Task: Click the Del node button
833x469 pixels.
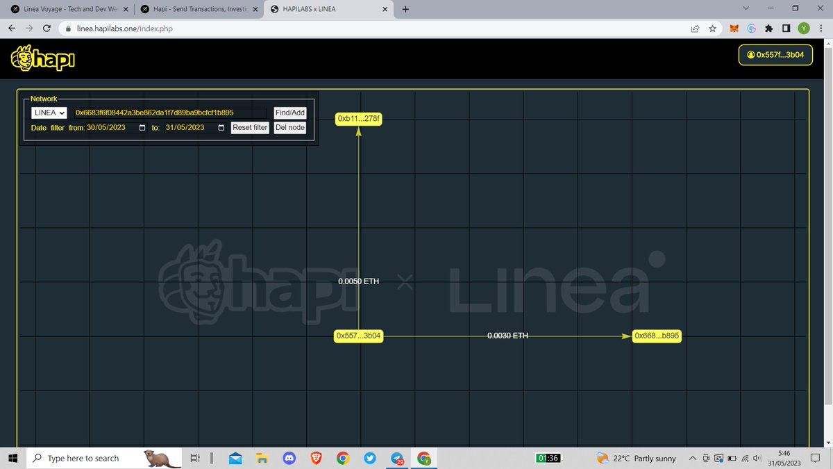Action: 289,128
